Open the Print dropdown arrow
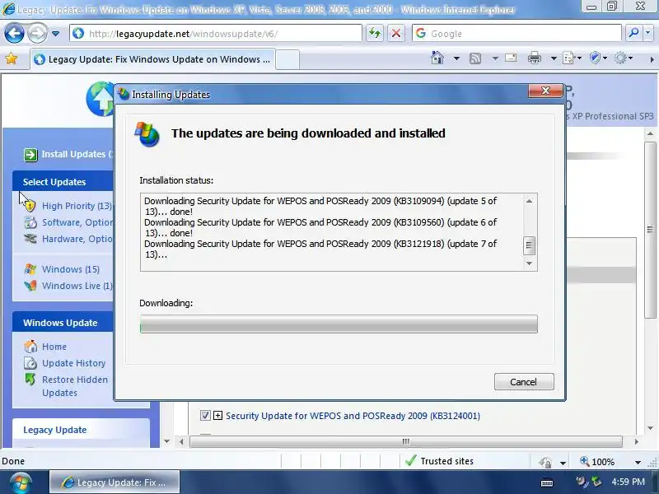Viewport: 659px width, 494px height. tap(554, 58)
